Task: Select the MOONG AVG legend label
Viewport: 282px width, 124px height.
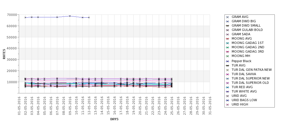Action: click(242, 38)
